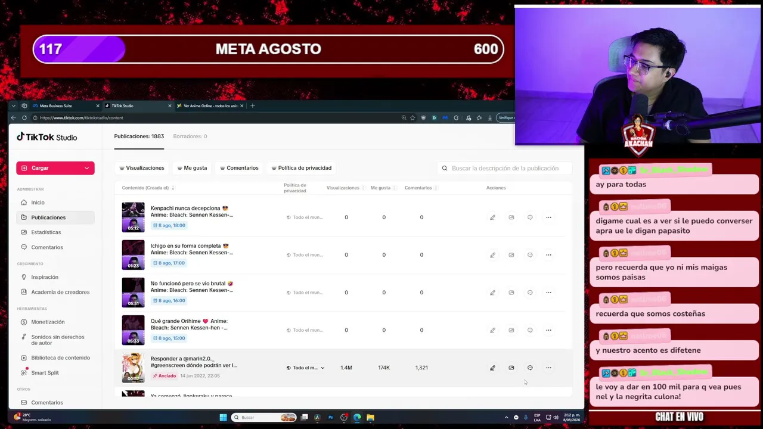Screen dimensions: 763x429
Task: Sort by Comentarios column header
Action: click(x=420, y=188)
